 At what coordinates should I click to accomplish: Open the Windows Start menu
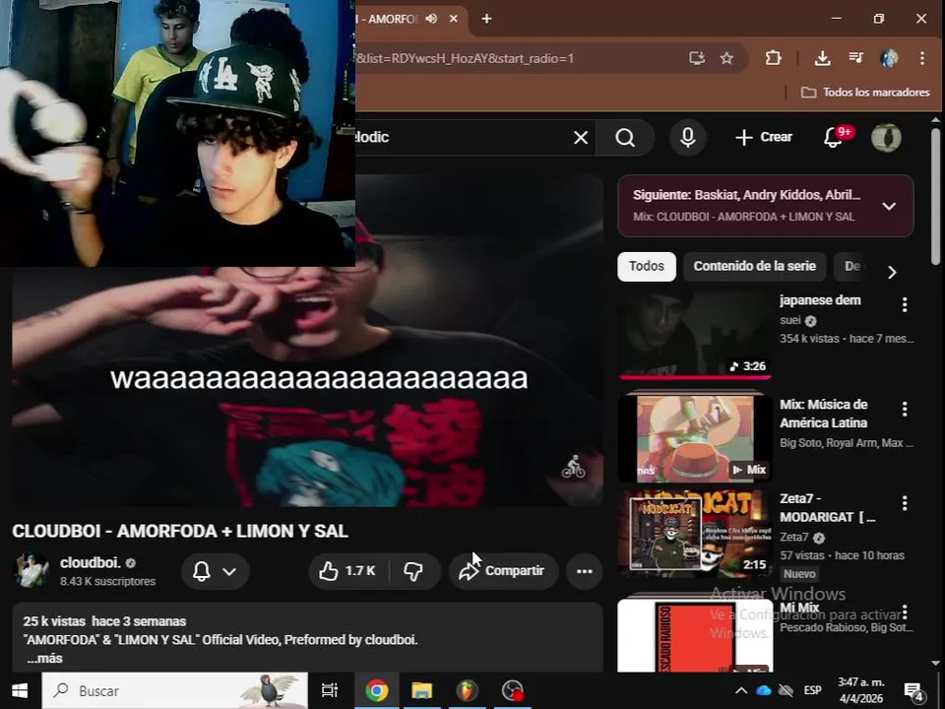(x=20, y=690)
